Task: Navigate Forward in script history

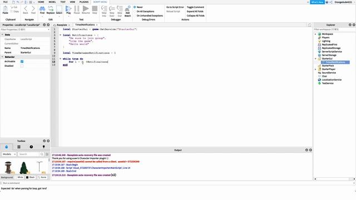Action: (33, 10)
